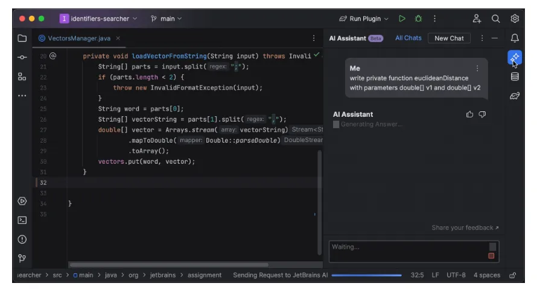
Task: Open the Notifications bell icon
Action: (514, 38)
